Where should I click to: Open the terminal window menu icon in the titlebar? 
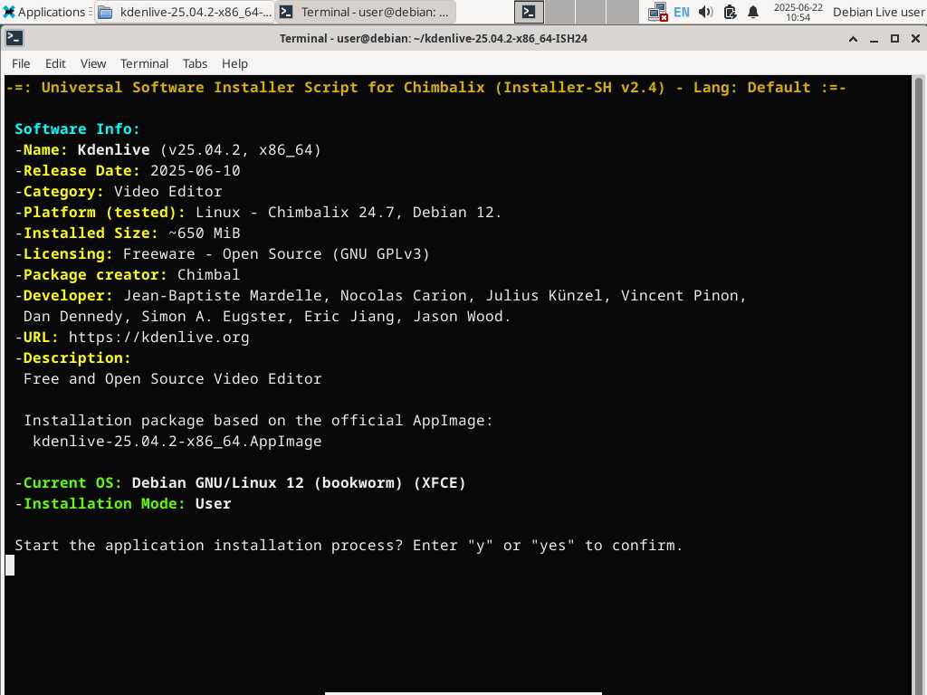[14, 38]
